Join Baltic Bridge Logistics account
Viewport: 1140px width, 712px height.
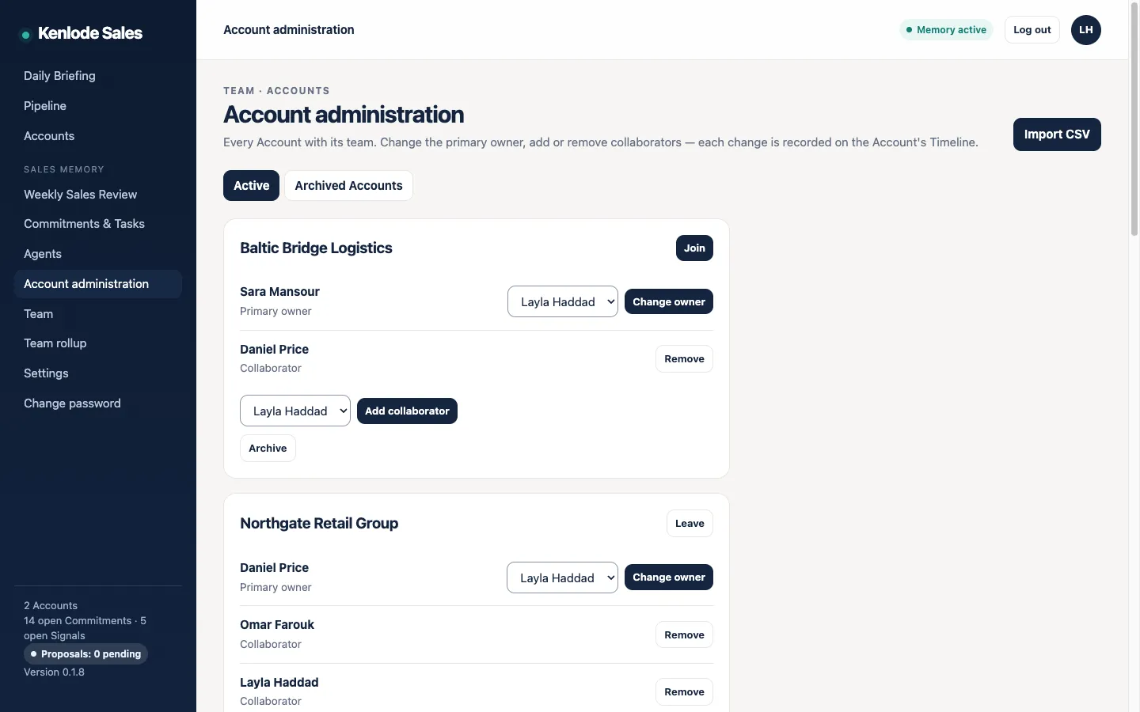[x=694, y=248]
